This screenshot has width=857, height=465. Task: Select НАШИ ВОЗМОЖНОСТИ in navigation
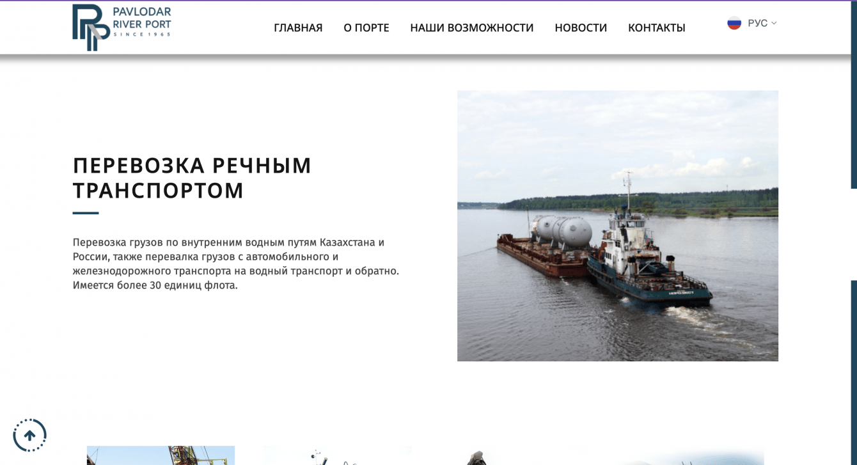pos(472,28)
